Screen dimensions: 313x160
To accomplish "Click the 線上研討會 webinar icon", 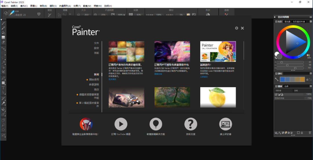I will coord(225,124).
